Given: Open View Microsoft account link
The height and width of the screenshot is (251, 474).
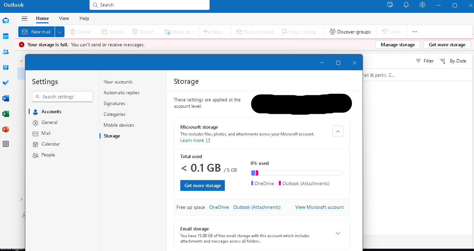Looking at the screenshot, I should click(320, 207).
